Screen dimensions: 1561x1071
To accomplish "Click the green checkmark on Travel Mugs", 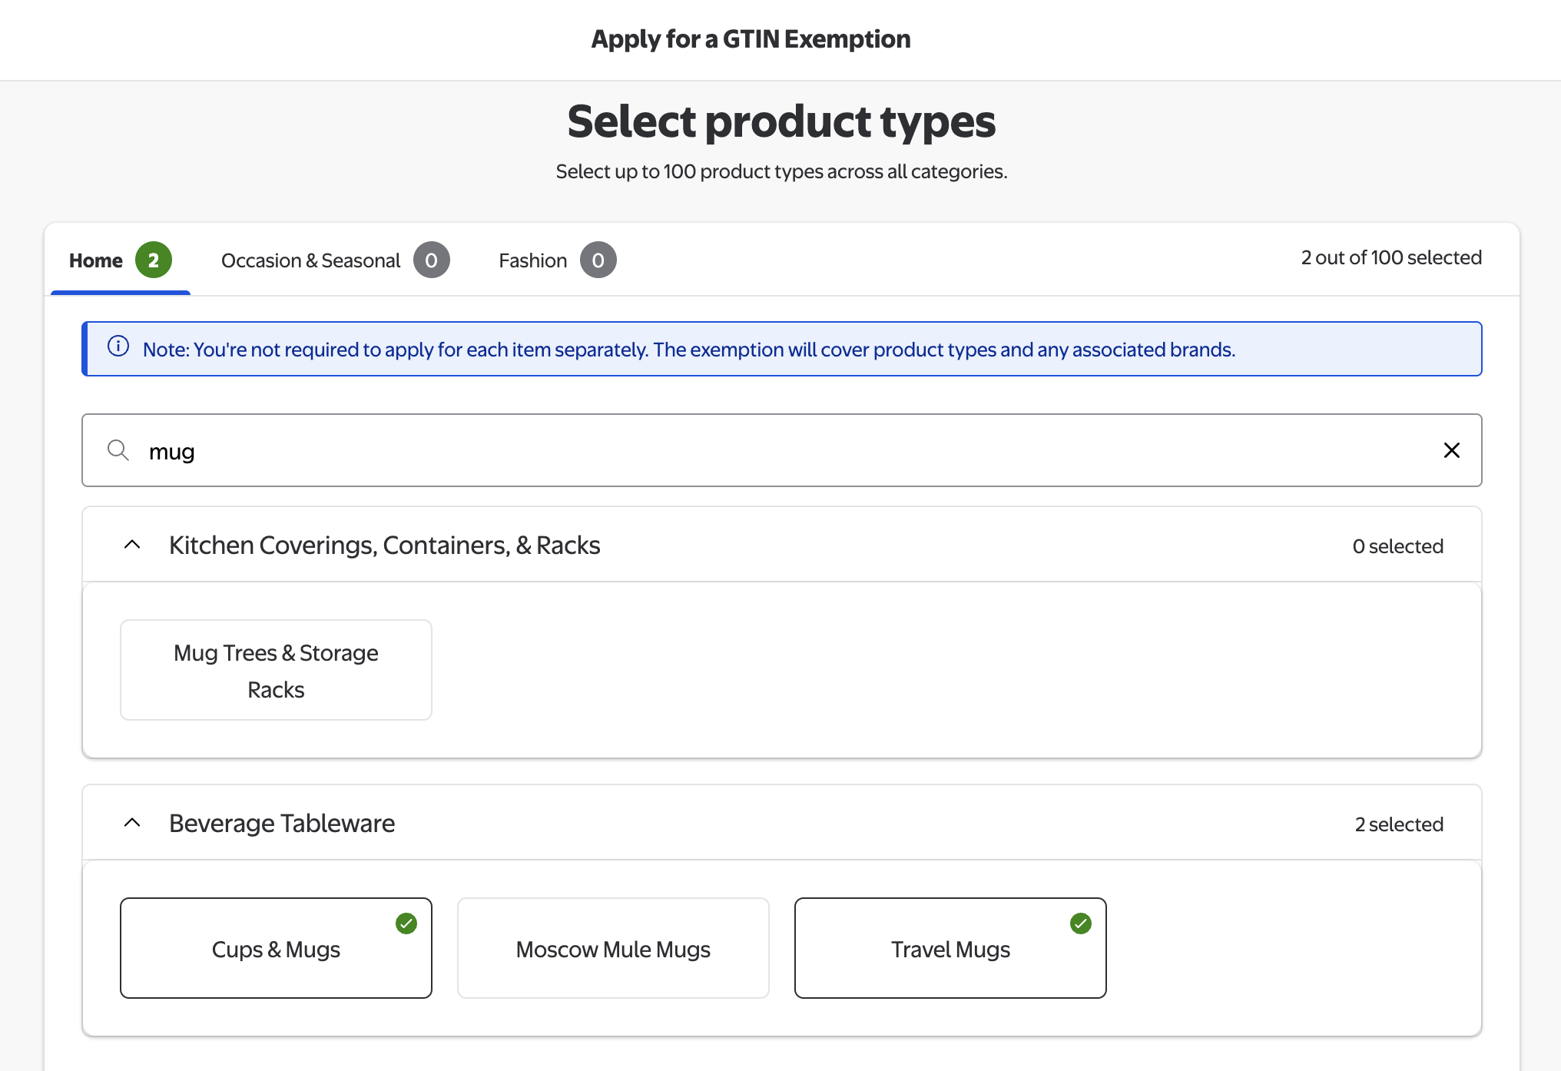I will coord(1081,923).
